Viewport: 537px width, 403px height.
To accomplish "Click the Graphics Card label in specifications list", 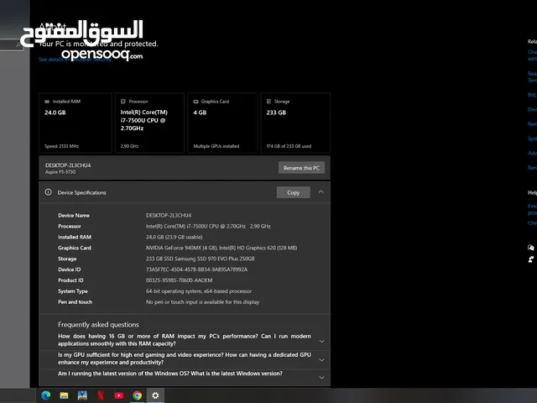I will [75, 248].
